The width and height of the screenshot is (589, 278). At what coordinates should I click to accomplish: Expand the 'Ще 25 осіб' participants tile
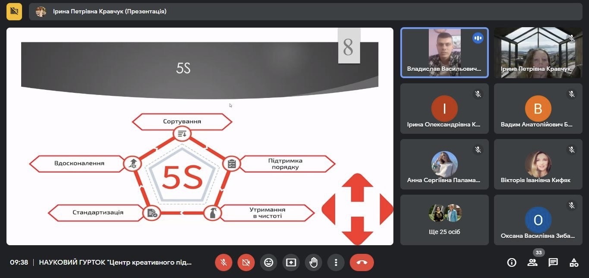click(x=444, y=220)
